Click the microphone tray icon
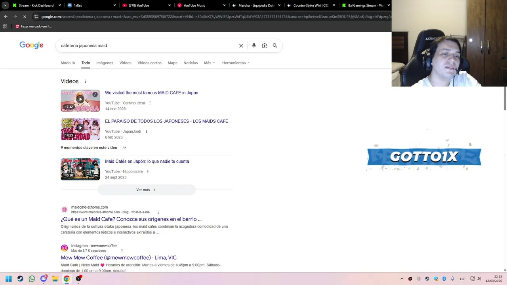 [453, 279]
